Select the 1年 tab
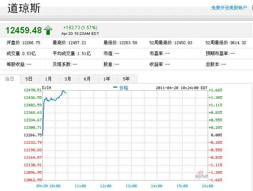The width and height of the screenshot is (253, 191). pos(107,79)
